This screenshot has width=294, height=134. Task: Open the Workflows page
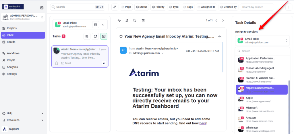coord(23,53)
